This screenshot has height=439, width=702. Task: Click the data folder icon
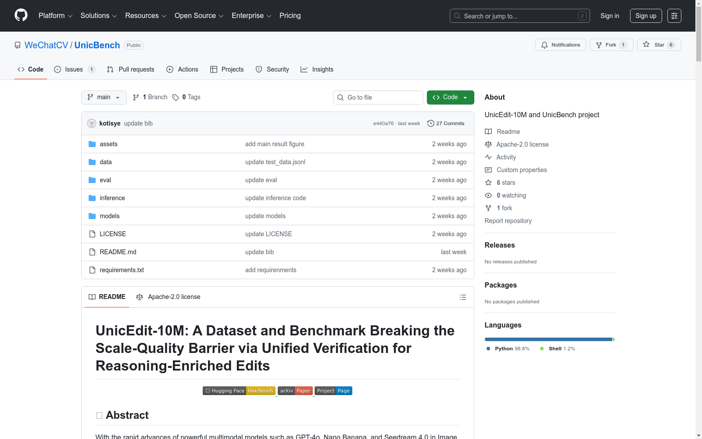click(x=92, y=162)
